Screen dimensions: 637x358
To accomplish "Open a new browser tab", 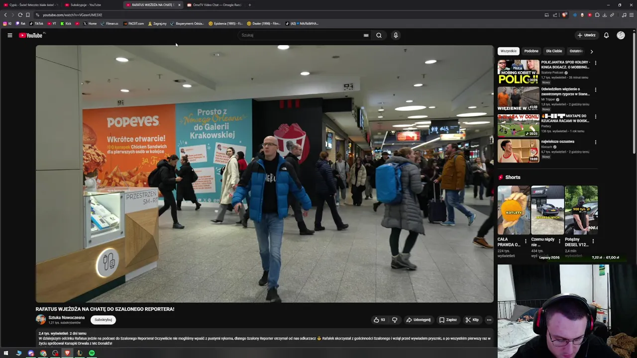I will point(249,5).
